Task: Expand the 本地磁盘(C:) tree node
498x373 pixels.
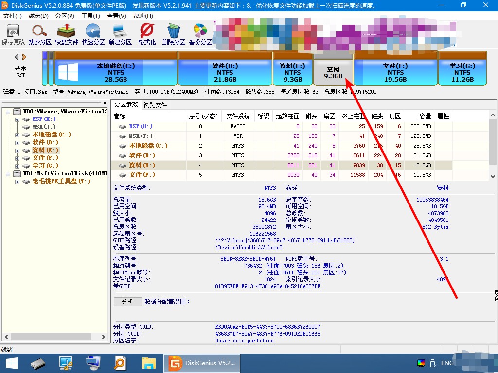Action: (17, 135)
